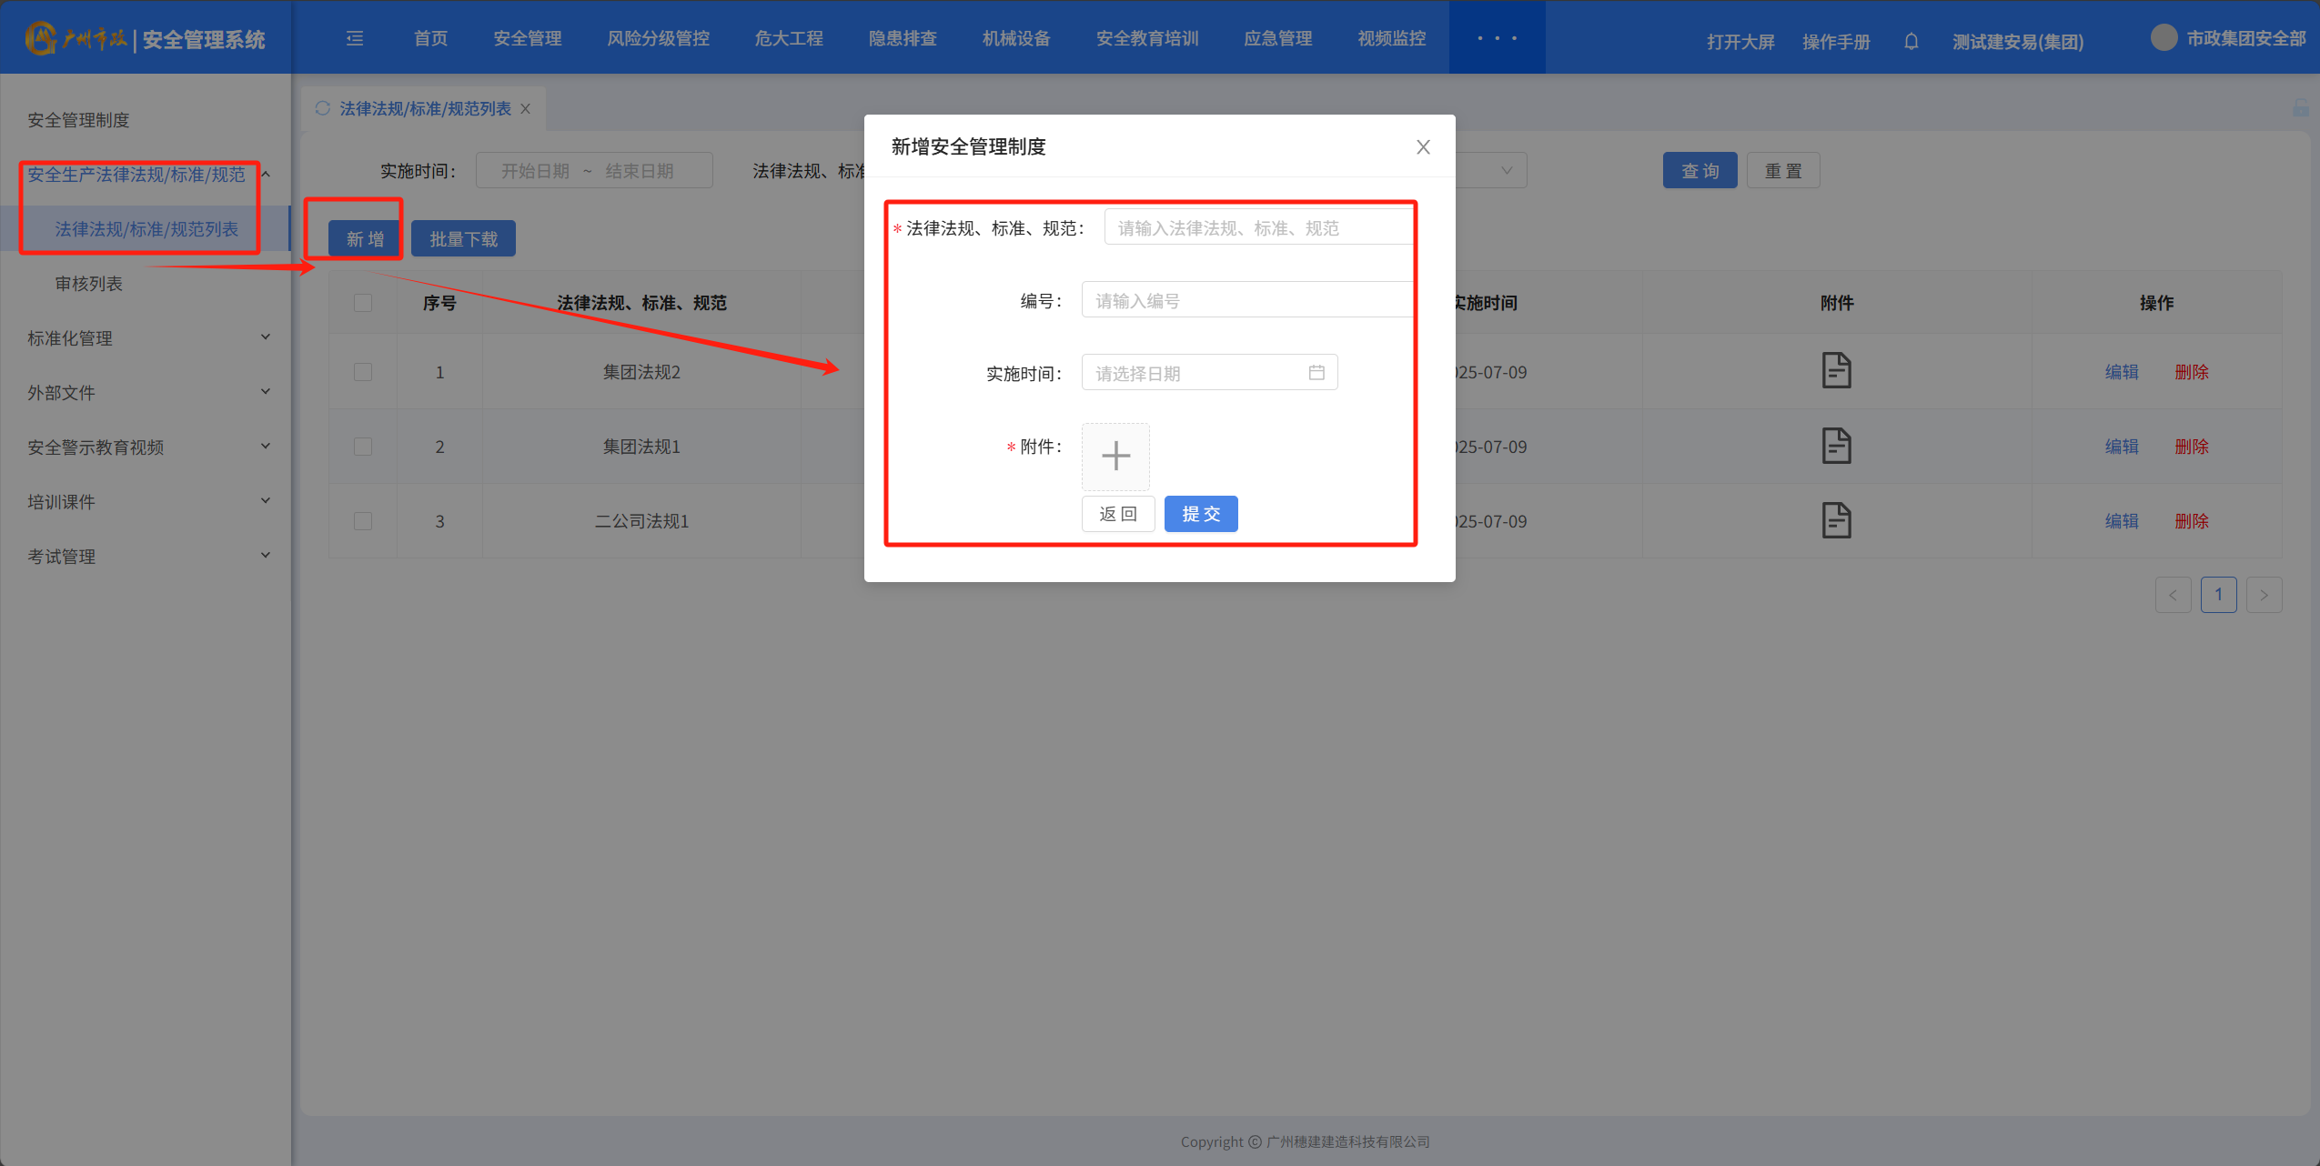This screenshot has height=1166, width=2320.
Task: Open calendar icon in 实施时间 date field
Action: (1316, 373)
